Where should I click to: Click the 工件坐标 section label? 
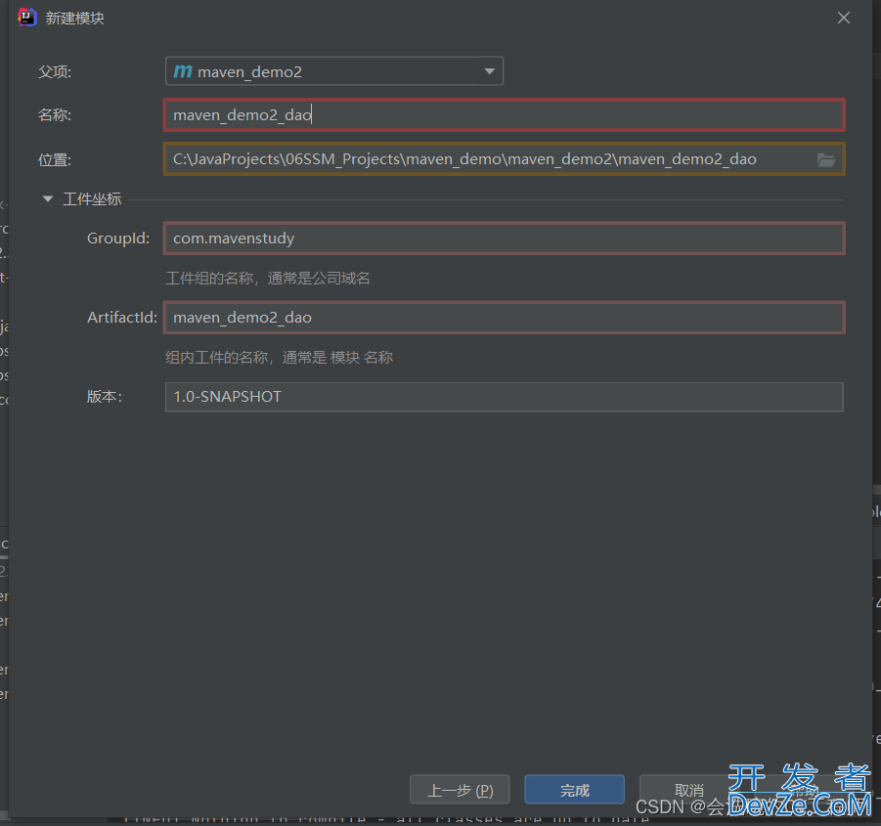92,198
